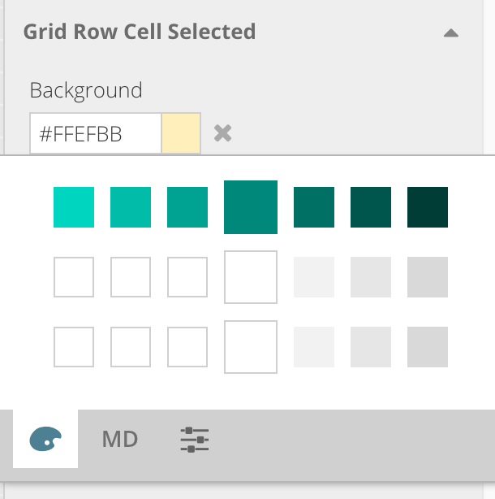The width and height of the screenshot is (495, 499).
Task: Switch to the palette icon tab
Action: pyautogui.click(x=45, y=440)
